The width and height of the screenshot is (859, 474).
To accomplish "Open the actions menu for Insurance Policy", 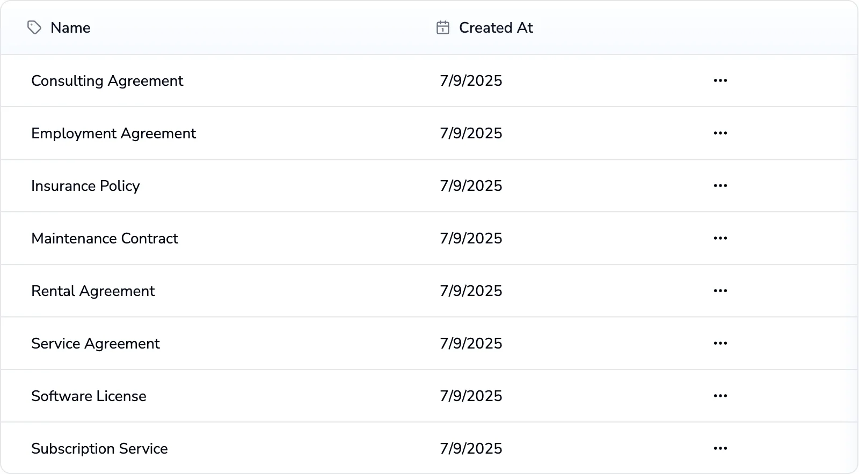I will click(x=720, y=186).
